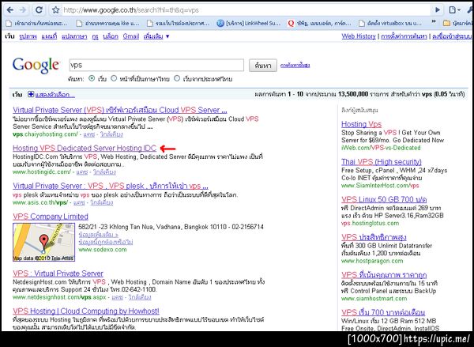Click the vps.hostinglotus.com green URL

click(x=370, y=223)
